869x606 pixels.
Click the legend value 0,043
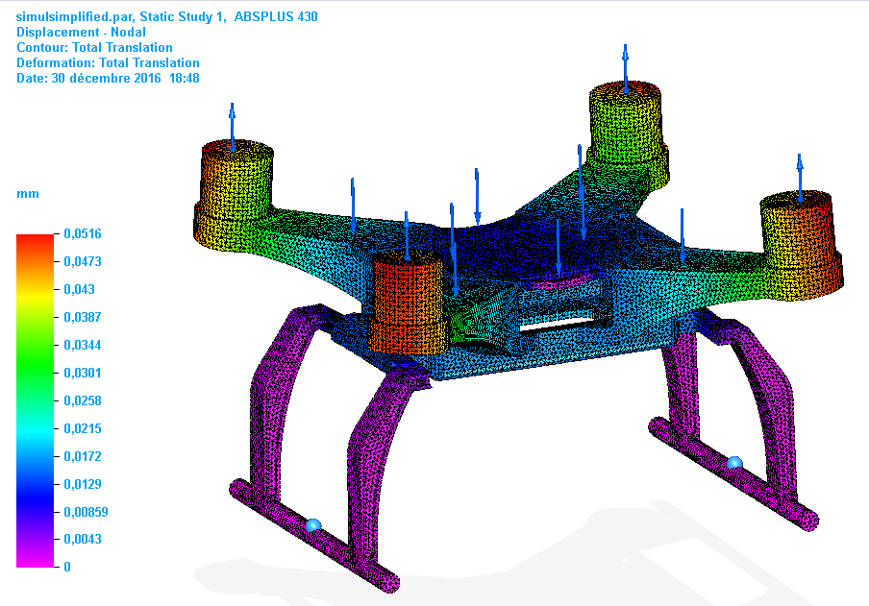pyautogui.click(x=79, y=289)
